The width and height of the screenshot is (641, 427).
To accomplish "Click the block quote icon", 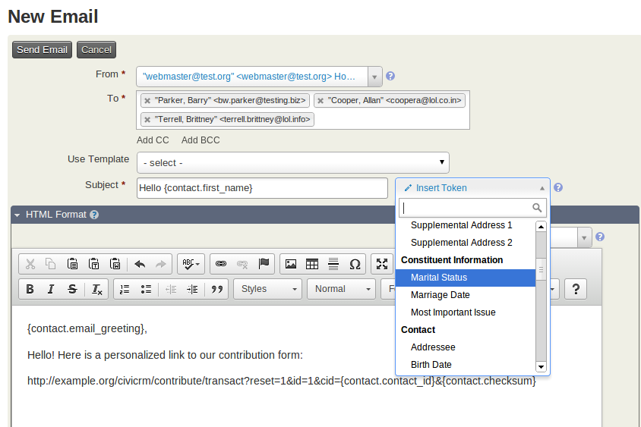I will pos(216,289).
